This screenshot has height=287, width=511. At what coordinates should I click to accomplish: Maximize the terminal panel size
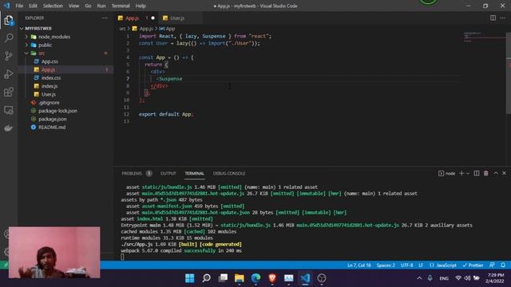click(x=496, y=174)
